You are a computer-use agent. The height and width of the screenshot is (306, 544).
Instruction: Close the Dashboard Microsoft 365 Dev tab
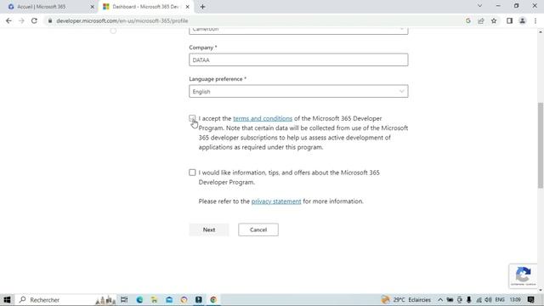tap(187, 7)
